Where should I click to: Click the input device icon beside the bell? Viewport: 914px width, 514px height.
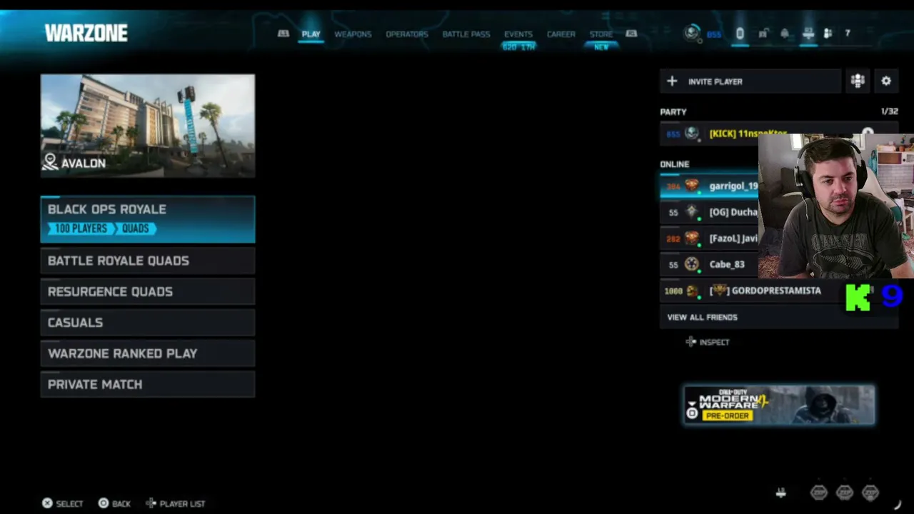(808, 34)
